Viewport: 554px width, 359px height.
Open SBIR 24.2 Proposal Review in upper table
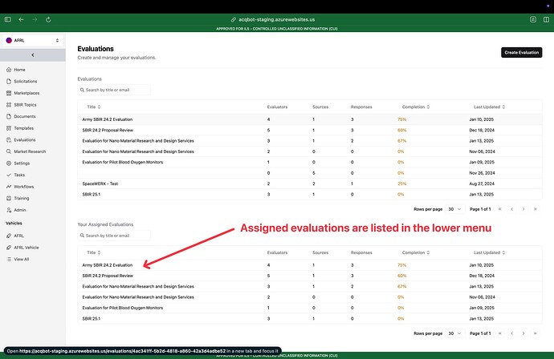(108, 130)
